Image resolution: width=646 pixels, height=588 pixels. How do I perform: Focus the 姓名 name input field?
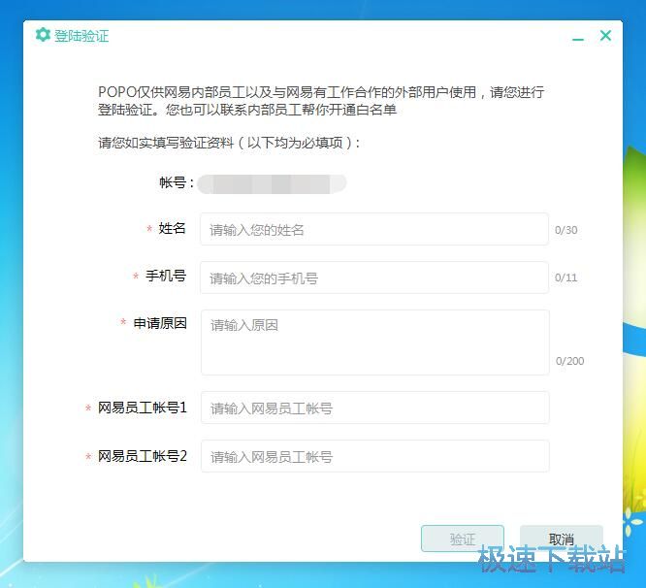(x=373, y=230)
